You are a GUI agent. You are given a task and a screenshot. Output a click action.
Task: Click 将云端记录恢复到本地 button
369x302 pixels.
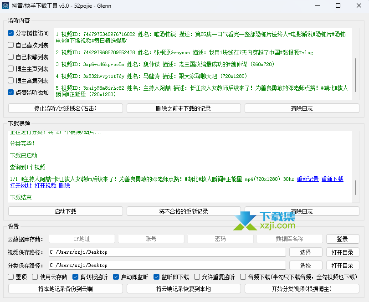[x=184, y=289]
